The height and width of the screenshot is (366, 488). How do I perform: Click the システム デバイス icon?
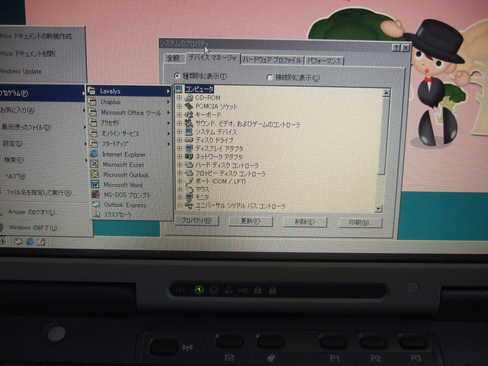[189, 132]
